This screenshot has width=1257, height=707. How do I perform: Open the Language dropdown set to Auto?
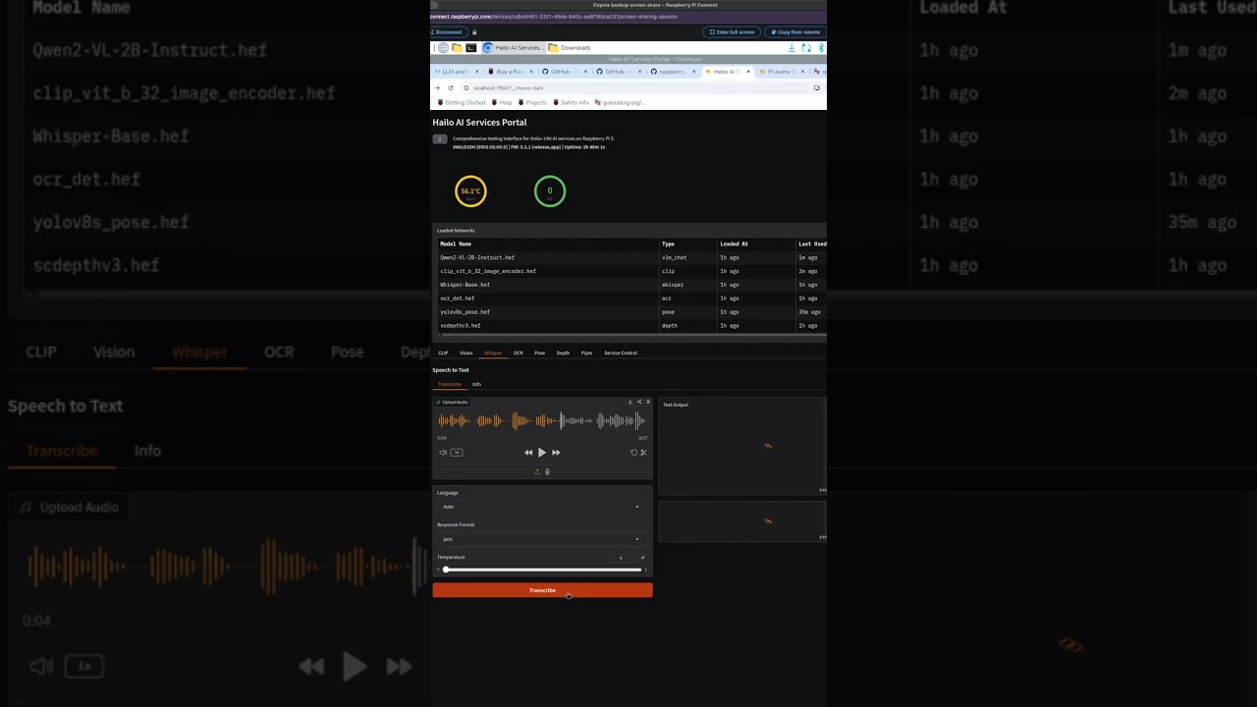542,507
